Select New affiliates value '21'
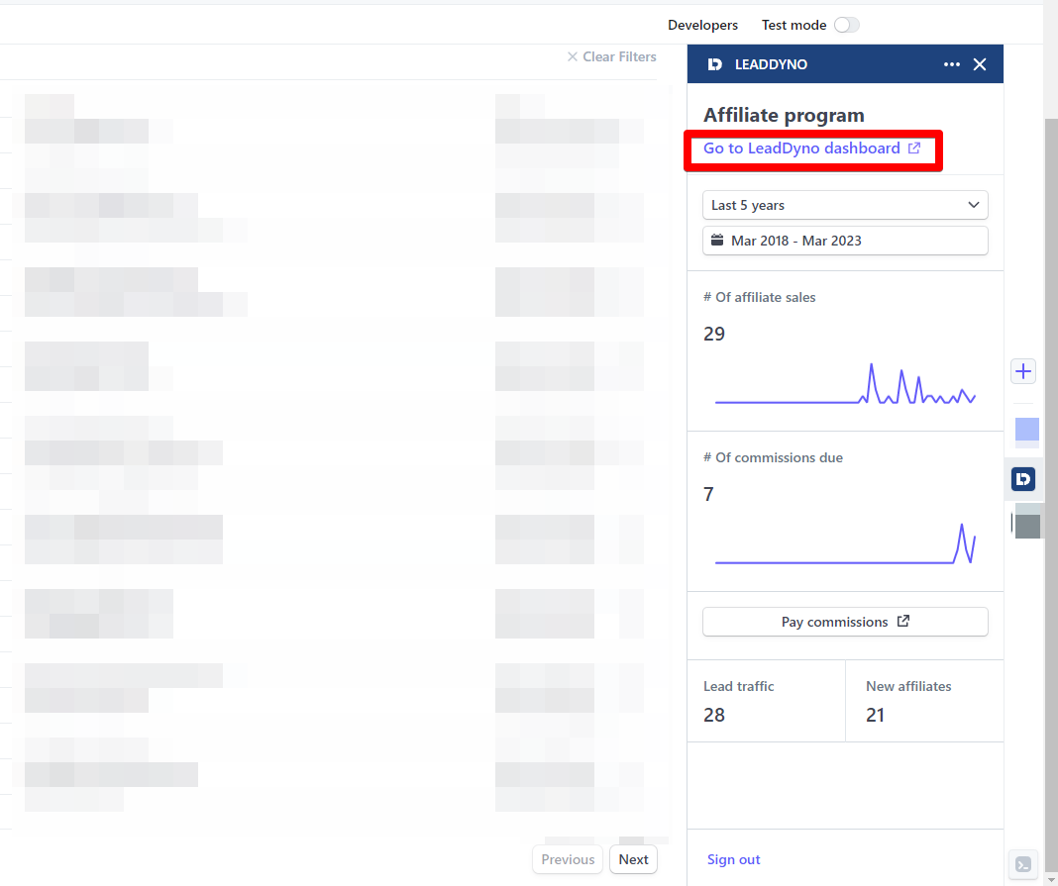Viewport: 1058px width, 886px height. click(875, 715)
